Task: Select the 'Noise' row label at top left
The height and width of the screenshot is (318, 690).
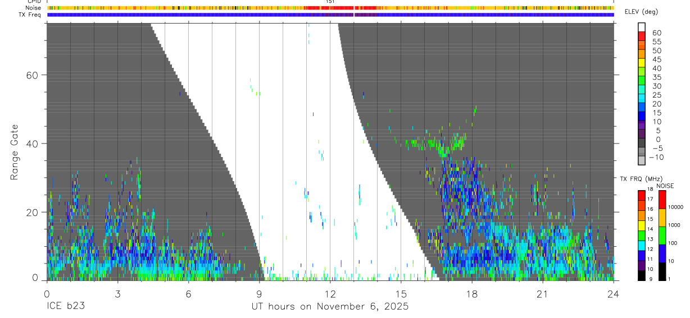Action: (34, 8)
